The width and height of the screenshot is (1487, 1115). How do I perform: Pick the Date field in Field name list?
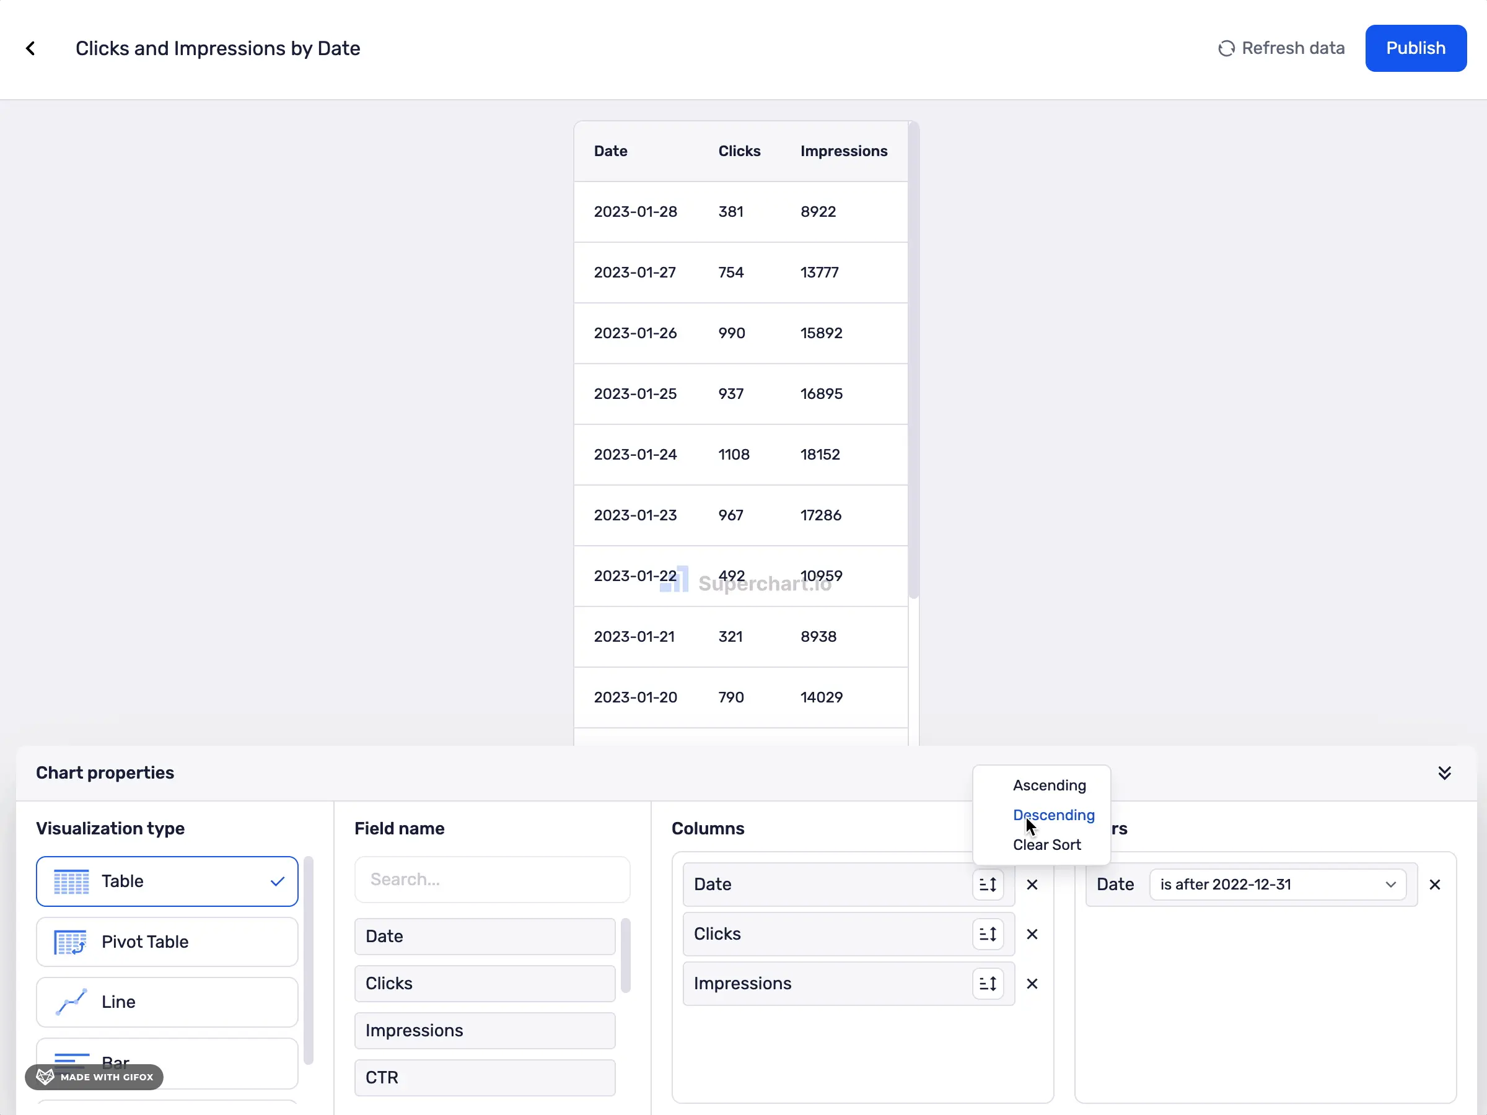pyautogui.click(x=485, y=937)
